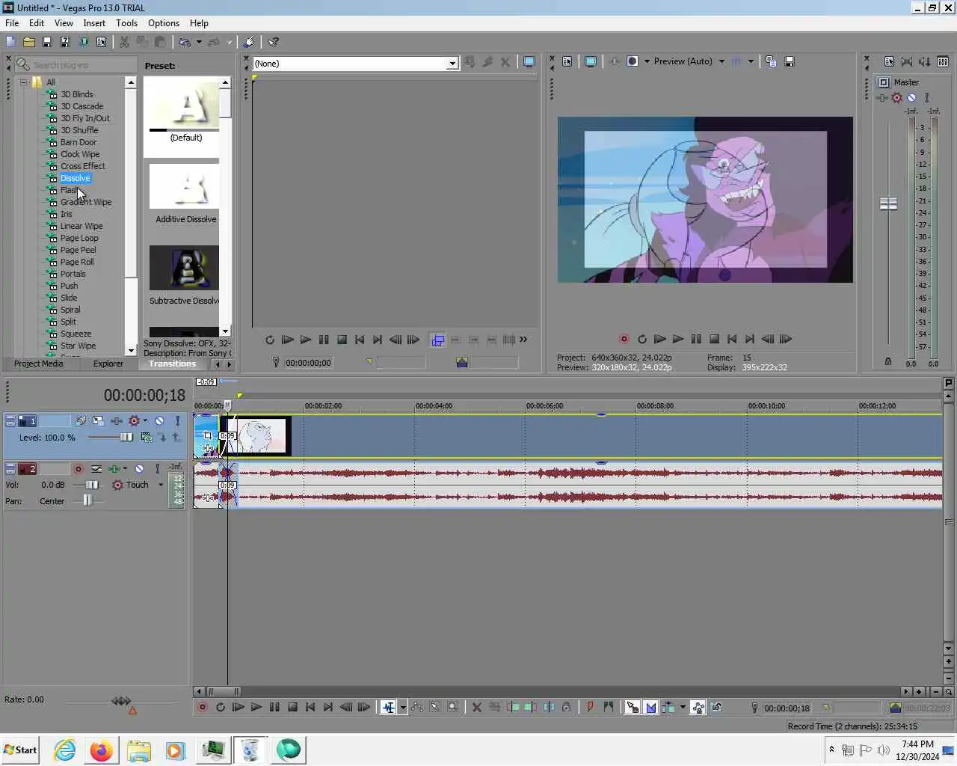
Task: Click Play button under video preview
Action: coord(677,339)
